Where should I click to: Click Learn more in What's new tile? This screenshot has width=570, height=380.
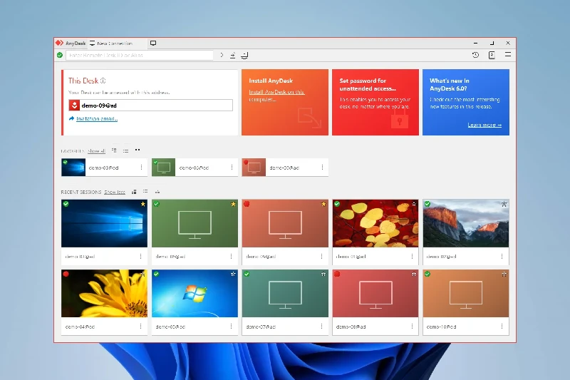pyautogui.click(x=484, y=125)
